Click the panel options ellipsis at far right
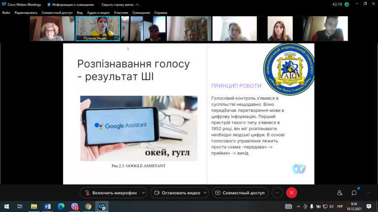The image size is (378, 212). point(368,193)
